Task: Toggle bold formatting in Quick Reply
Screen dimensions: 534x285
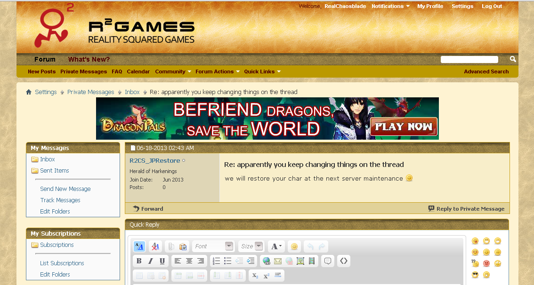Action: 139,261
